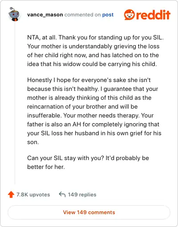This screenshot has width=178, height=227.
Task: Click the text 'idea that his widow'
Action: click(54, 64)
